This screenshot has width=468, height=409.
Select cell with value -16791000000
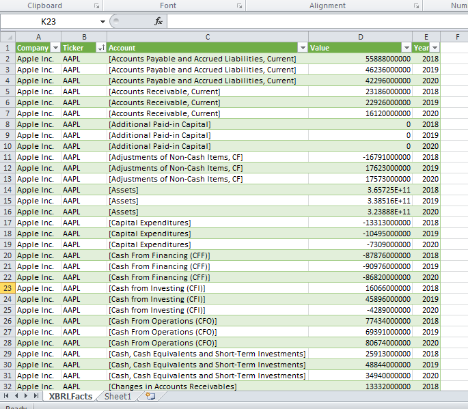[x=361, y=157]
